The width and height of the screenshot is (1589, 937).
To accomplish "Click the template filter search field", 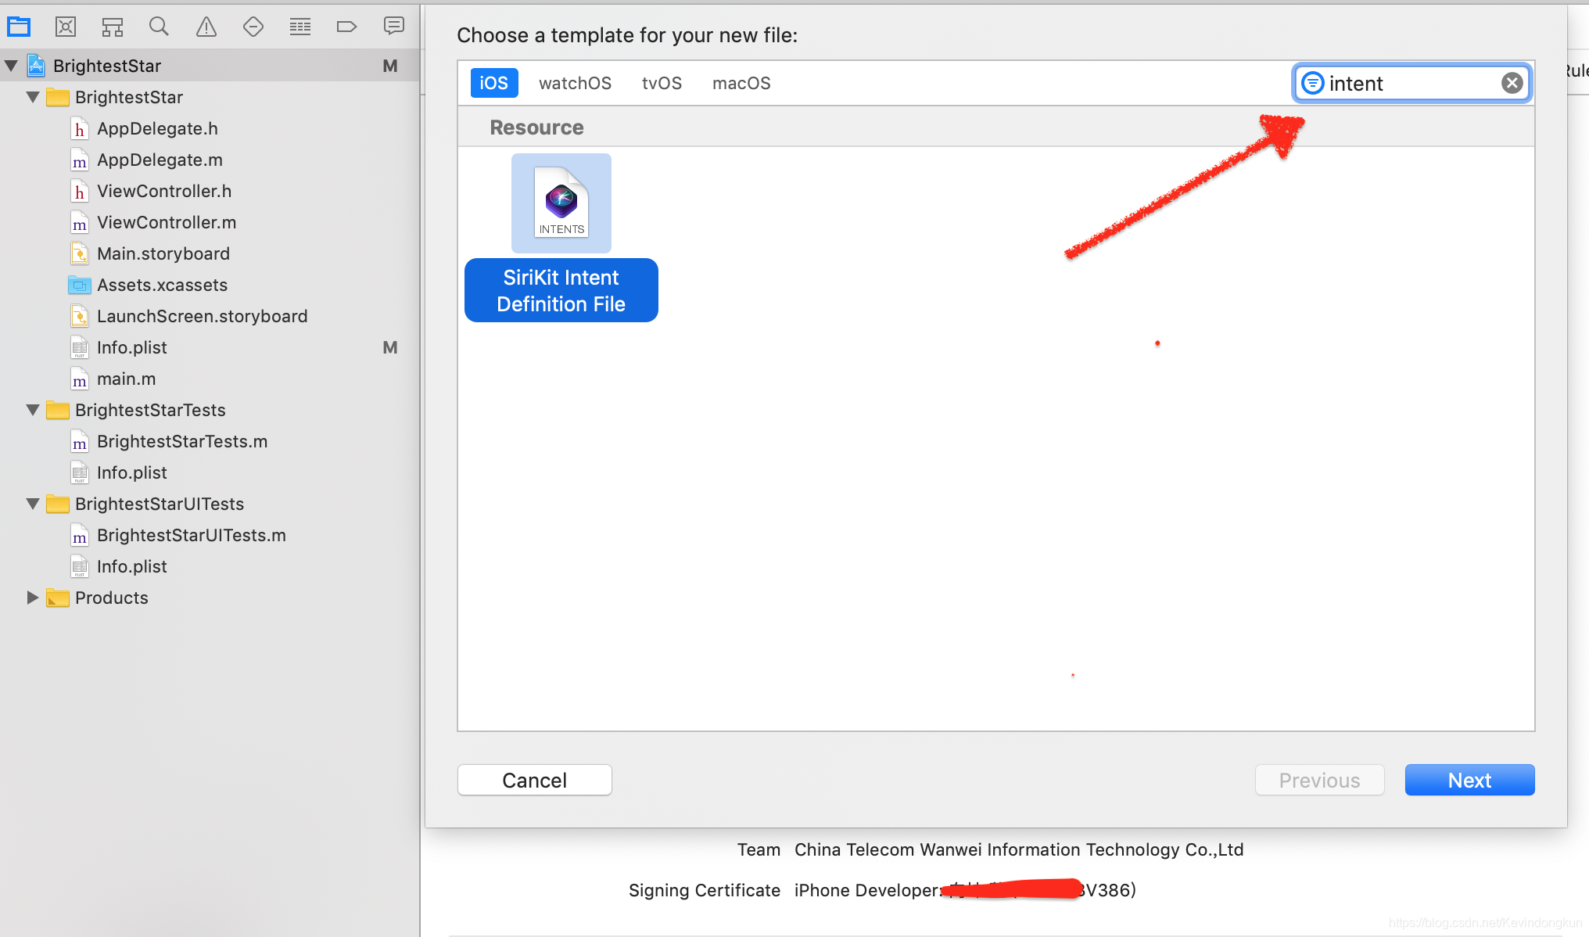I will (1408, 83).
